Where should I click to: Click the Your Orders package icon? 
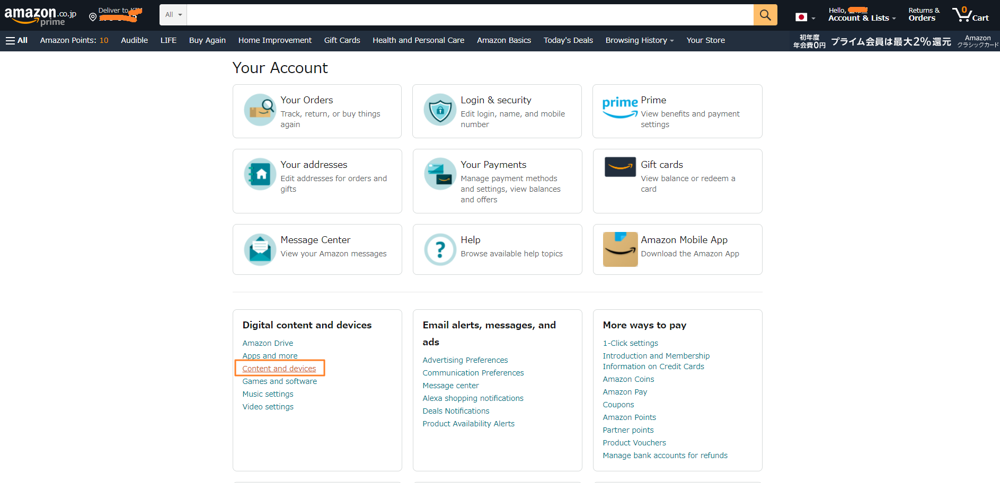pyautogui.click(x=260, y=110)
